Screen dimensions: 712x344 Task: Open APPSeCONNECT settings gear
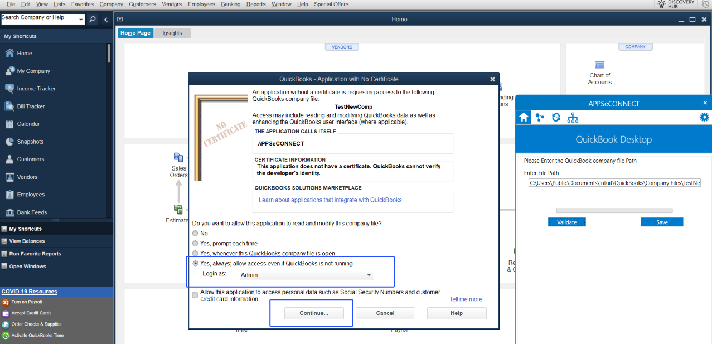[x=704, y=117]
